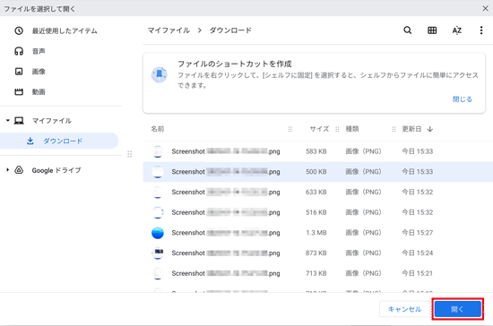This screenshot has width=493, height=326.
Task: Dismiss the banner with 閉じる
Action: pyautogui.click(x=463, y=99)
